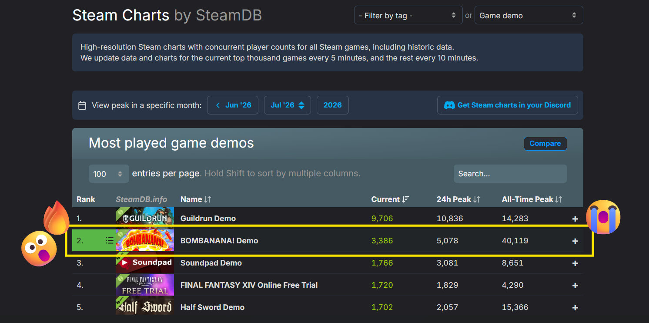Open FINAL FANTASY XIV Free Trial thumbnail
This screenshot has height=323, width=649.
pyautogui.click(x=145, y=285)
